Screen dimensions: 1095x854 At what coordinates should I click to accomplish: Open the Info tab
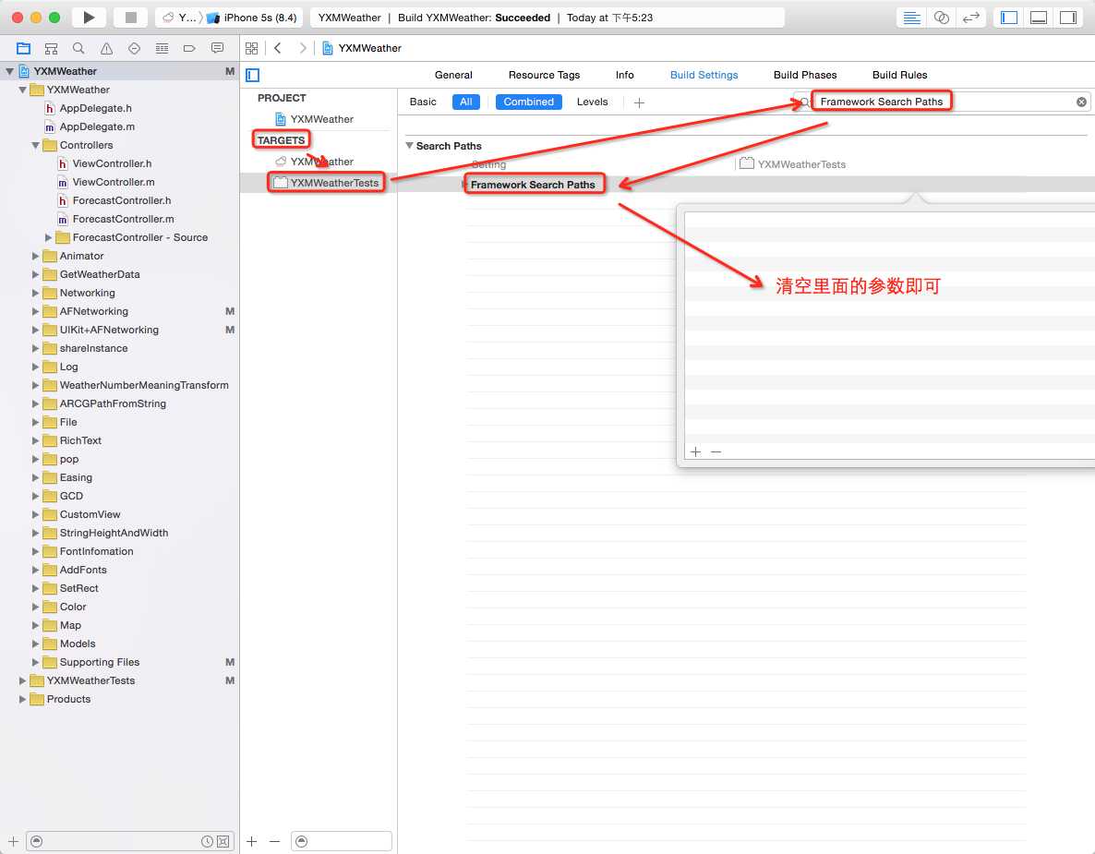[x=624, y=75]
